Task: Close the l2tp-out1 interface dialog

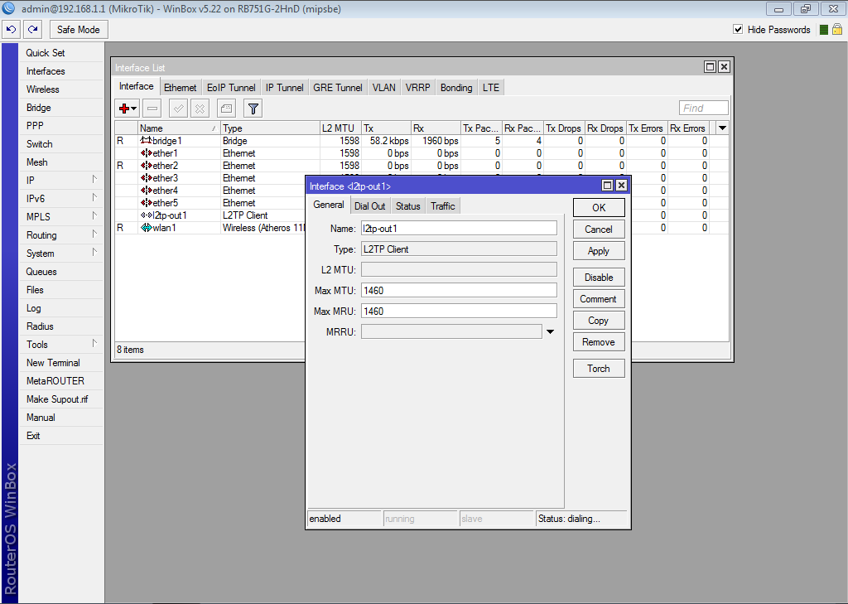Action: pyautogui.click(x=621, y=186)
